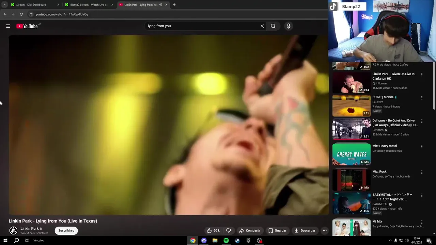Open more actions ellipsis under video
The image size is (436, 245).
tap(325, 231)
